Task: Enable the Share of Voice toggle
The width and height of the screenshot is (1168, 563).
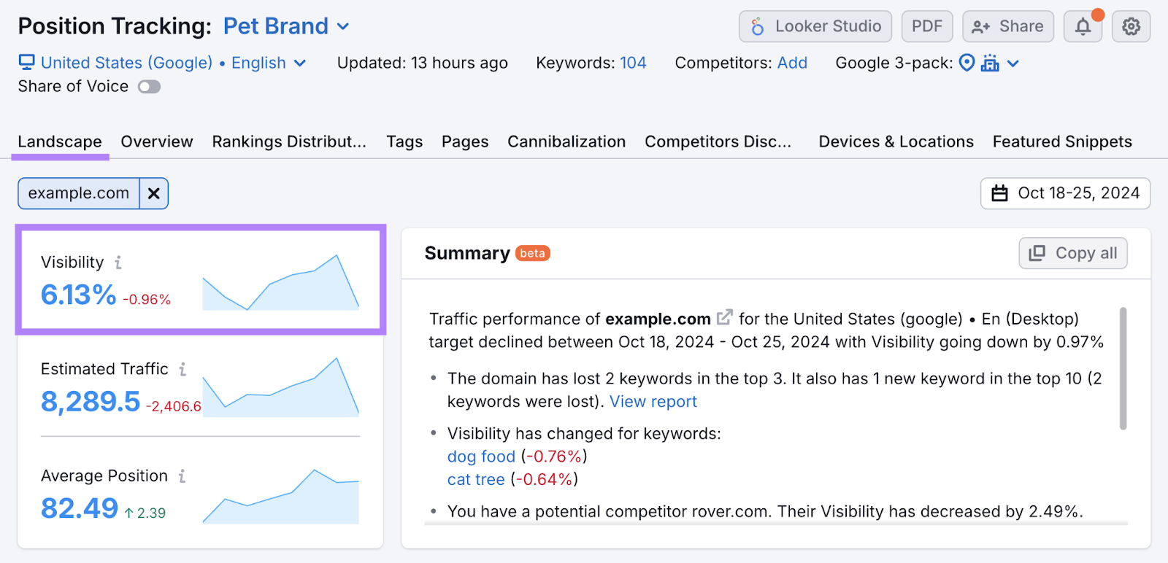Action: coord(148,86)
